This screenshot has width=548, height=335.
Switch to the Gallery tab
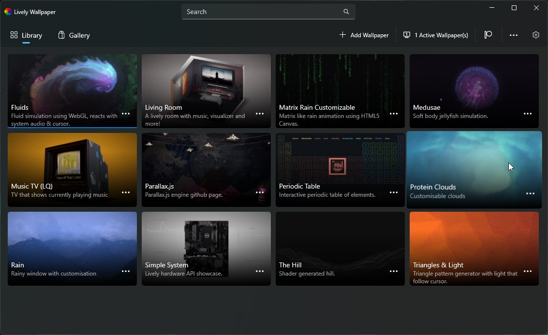coord(74,35)
